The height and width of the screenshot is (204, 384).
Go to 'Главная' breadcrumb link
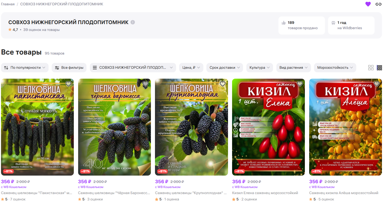(8, 4)
